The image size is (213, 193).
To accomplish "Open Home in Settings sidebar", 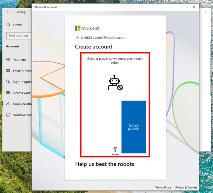I will (x=17, y=25).
